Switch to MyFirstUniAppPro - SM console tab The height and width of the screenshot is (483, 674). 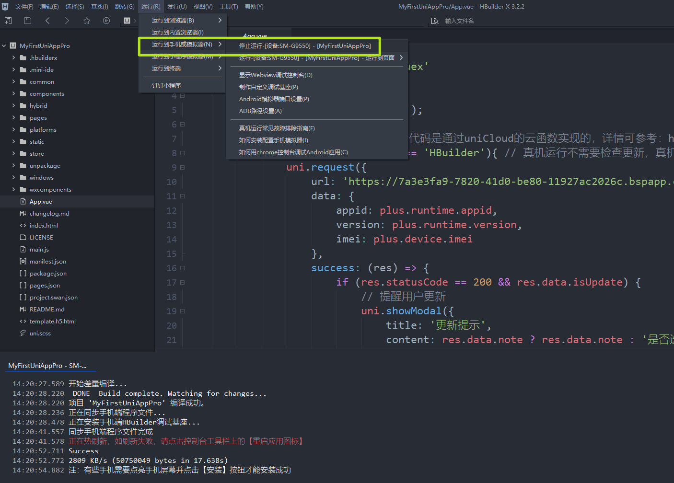pyautogui.click(x=47, y=366)
